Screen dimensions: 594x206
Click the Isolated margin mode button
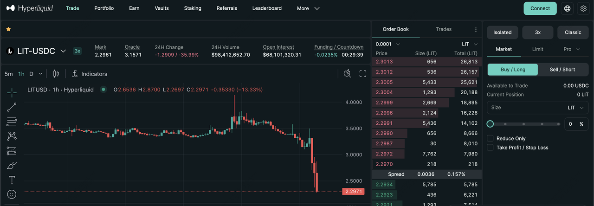(502, 32)
